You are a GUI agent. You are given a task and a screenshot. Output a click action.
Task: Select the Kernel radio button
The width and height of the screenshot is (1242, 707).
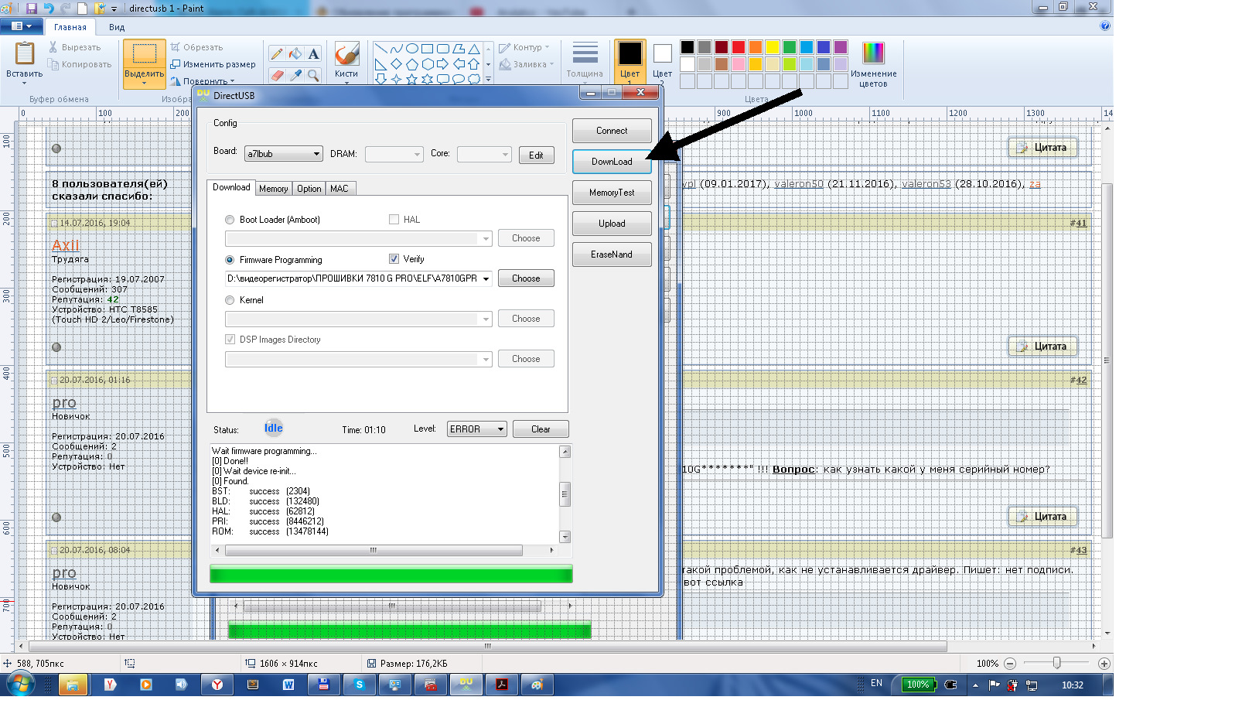tap(230, 300)
